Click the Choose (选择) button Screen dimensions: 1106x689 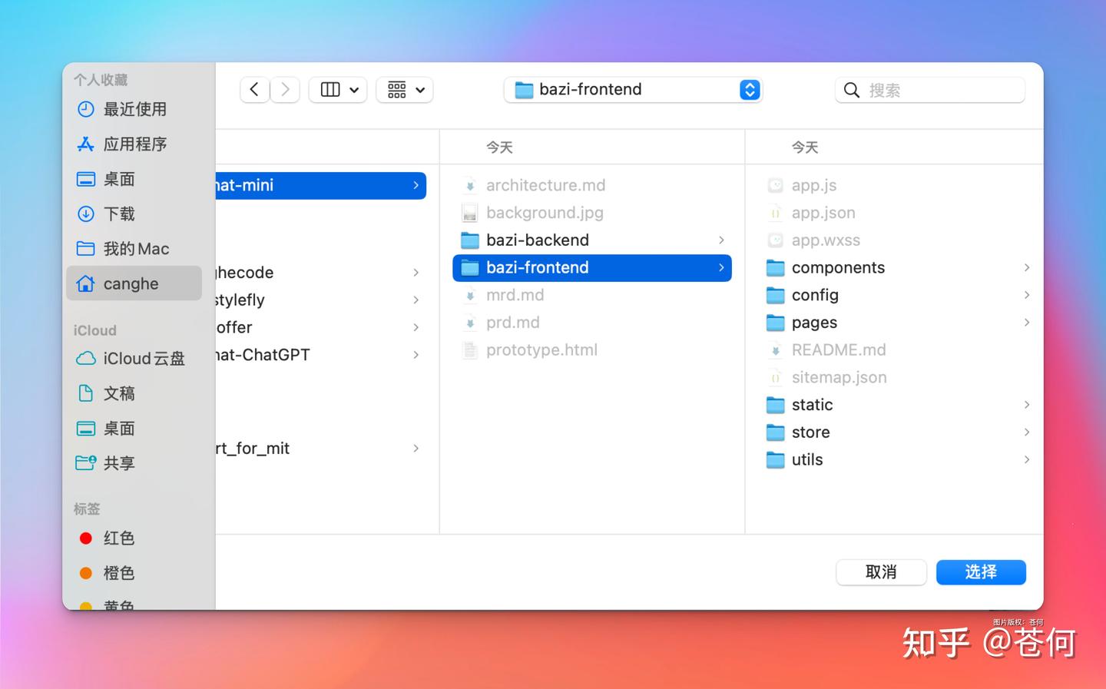tap(981, 572)
